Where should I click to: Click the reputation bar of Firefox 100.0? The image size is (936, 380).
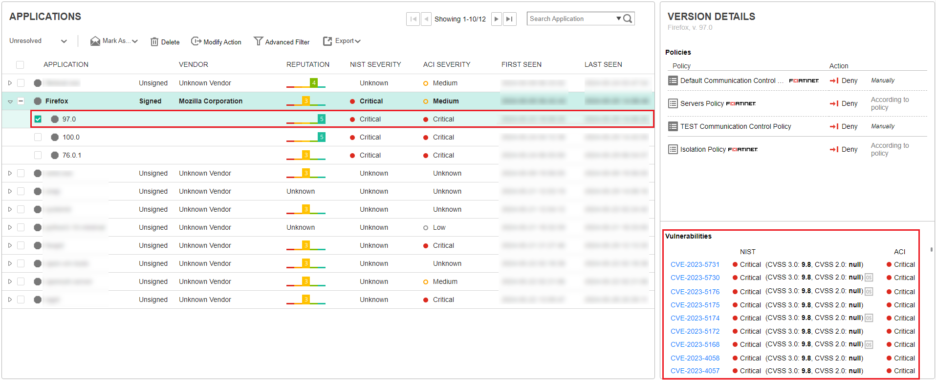coord(306,137)
